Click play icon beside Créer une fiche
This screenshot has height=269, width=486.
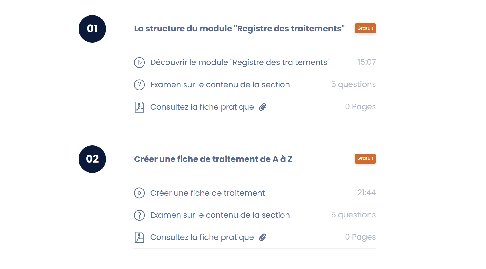pyautogui.click(x=139, y=193)
